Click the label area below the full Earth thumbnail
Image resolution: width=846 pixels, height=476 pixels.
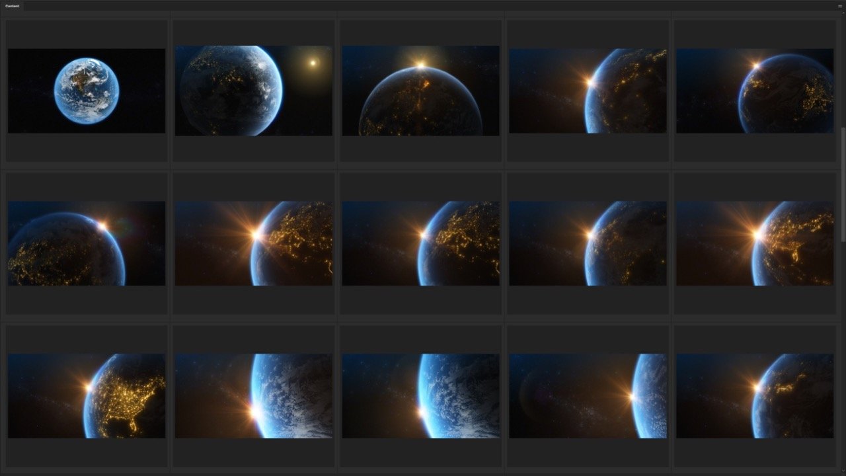click(x=87, y=149)
